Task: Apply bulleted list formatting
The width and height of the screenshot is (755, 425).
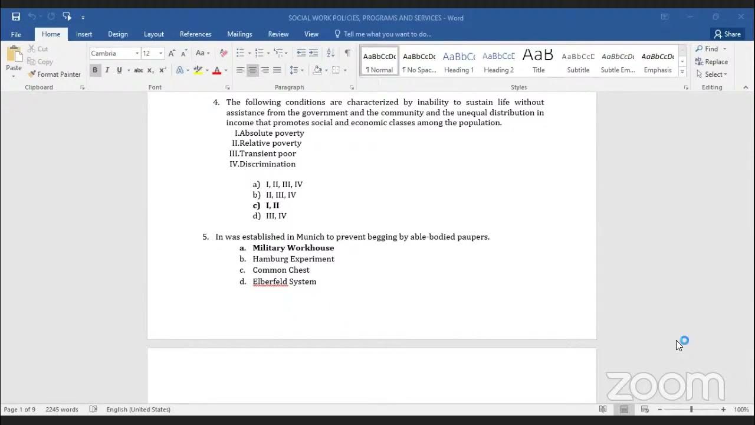Action: click(x=240, y=53)
